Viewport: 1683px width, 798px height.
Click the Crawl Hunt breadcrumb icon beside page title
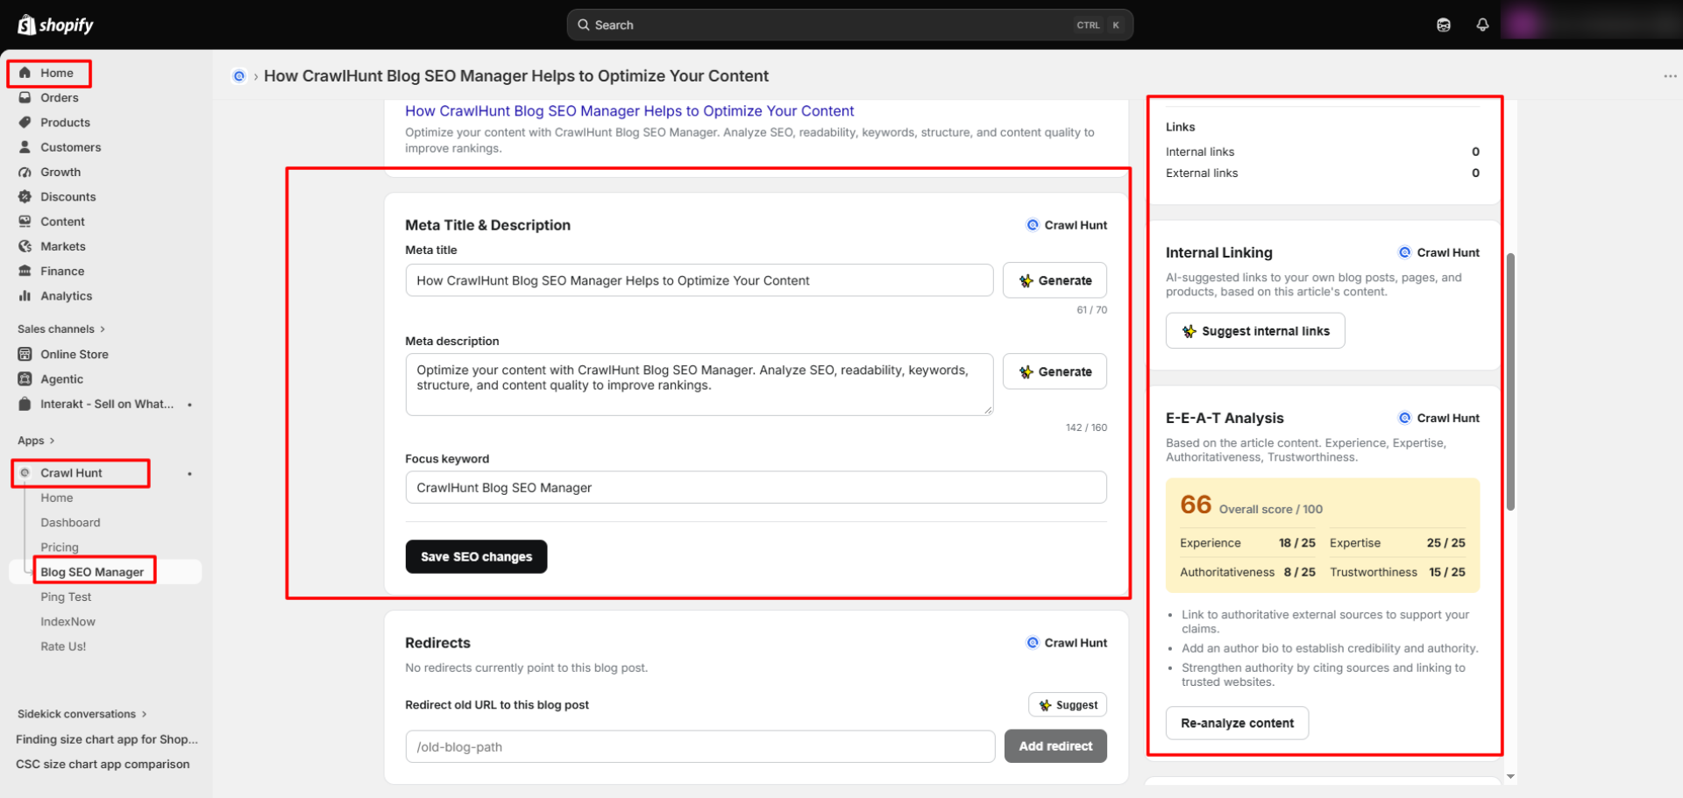[238, 76]
